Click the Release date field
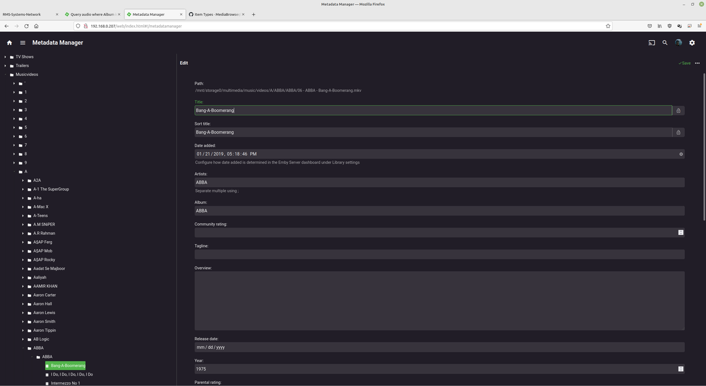This screenshot has height=386, width=706. pos(439,347)
